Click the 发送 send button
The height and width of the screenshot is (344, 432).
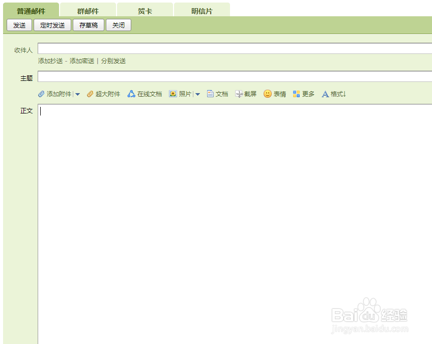(19, 24)
